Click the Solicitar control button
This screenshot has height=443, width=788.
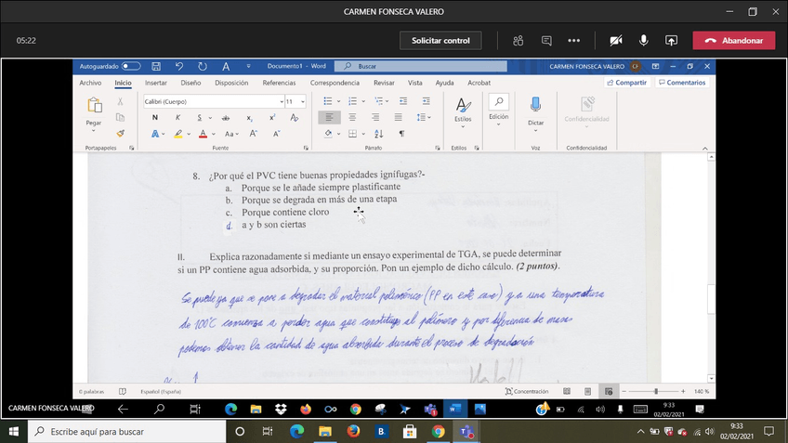pos(440,41)
